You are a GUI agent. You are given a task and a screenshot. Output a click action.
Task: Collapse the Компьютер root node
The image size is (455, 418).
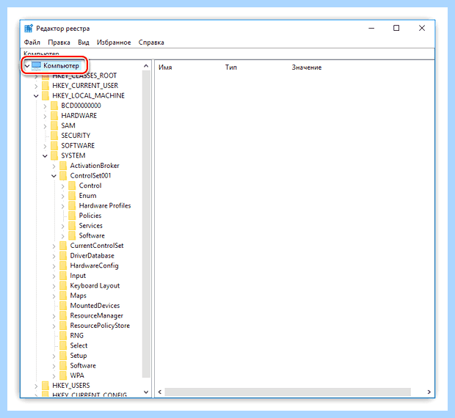27,66
